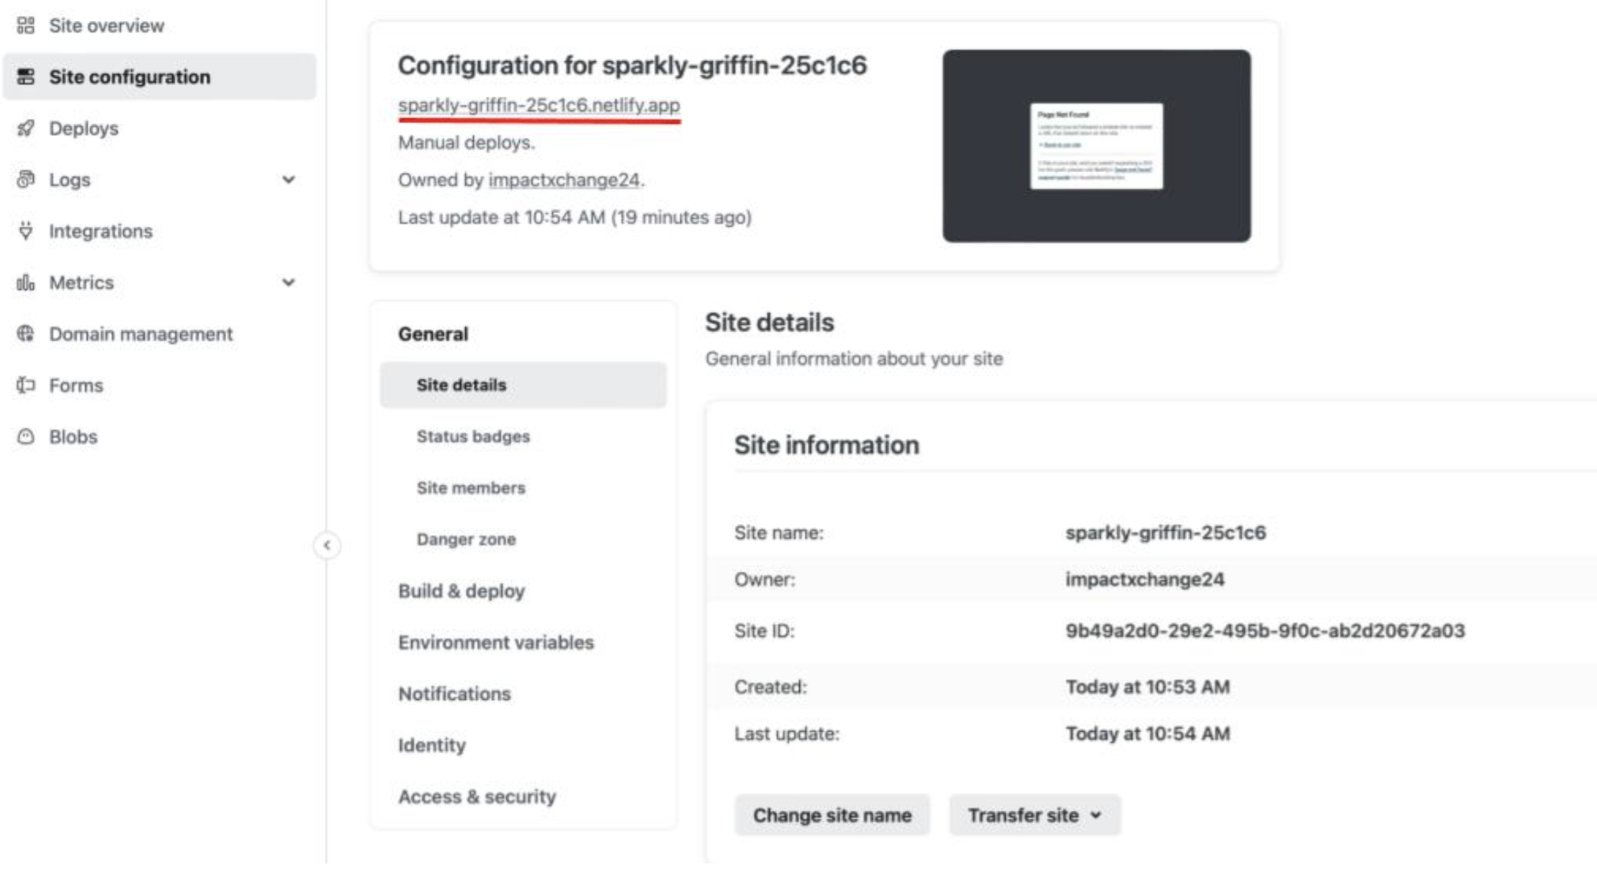This screenshot has height=893, width=1597.
Task: Select Site details settings item
Action: click(523, 385)
